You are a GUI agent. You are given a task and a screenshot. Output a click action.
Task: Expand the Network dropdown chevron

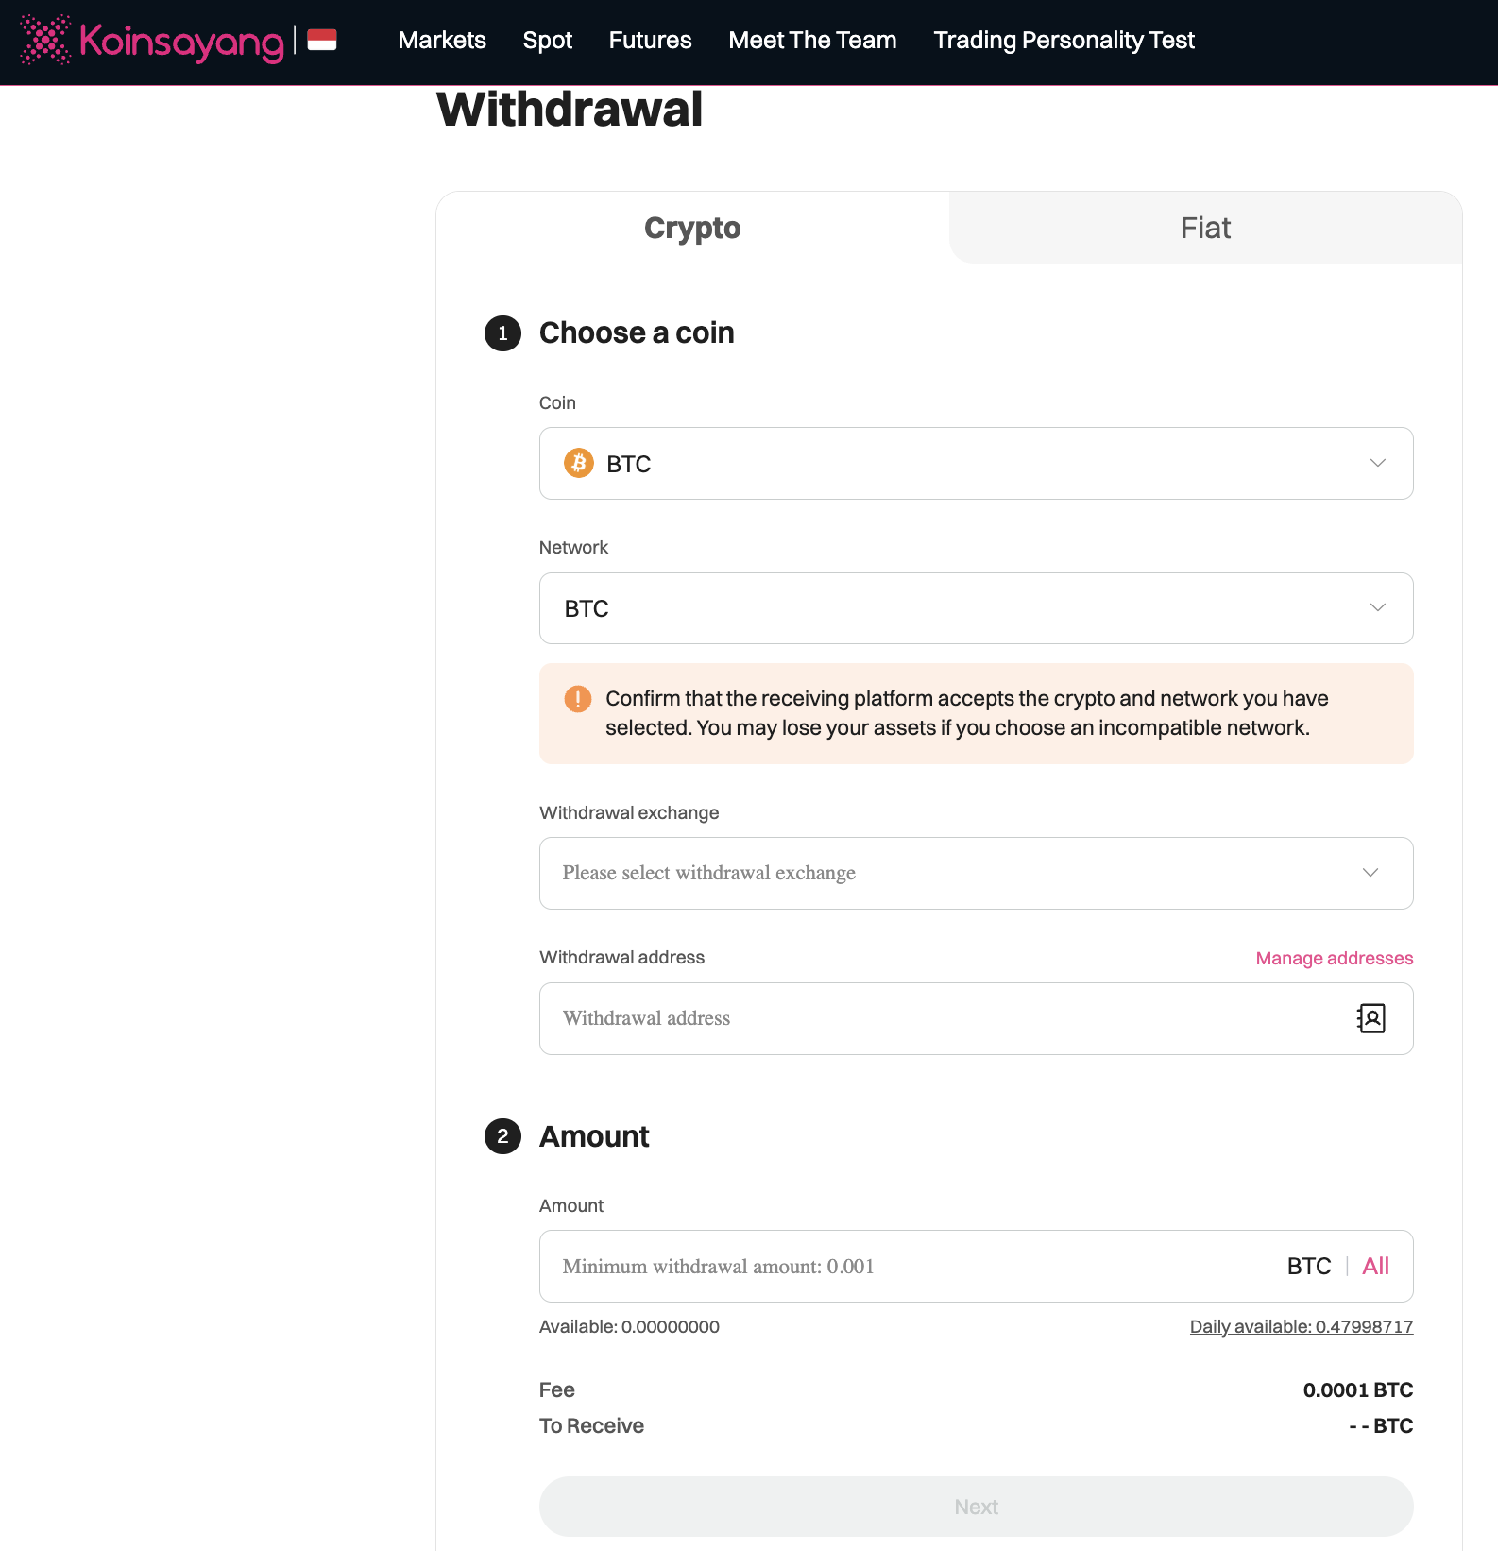click(1377, 607)
